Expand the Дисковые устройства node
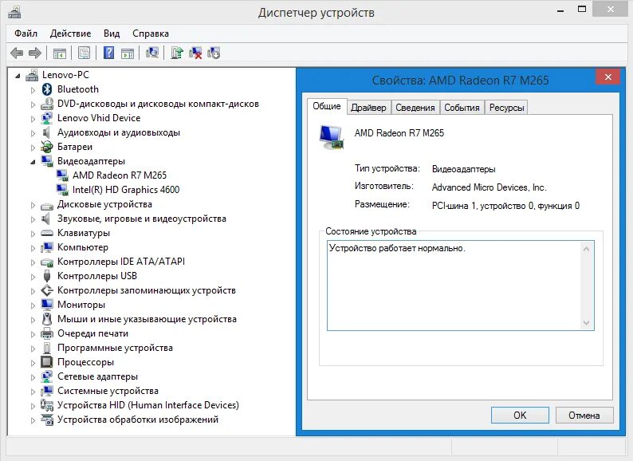 pos(33,205)
